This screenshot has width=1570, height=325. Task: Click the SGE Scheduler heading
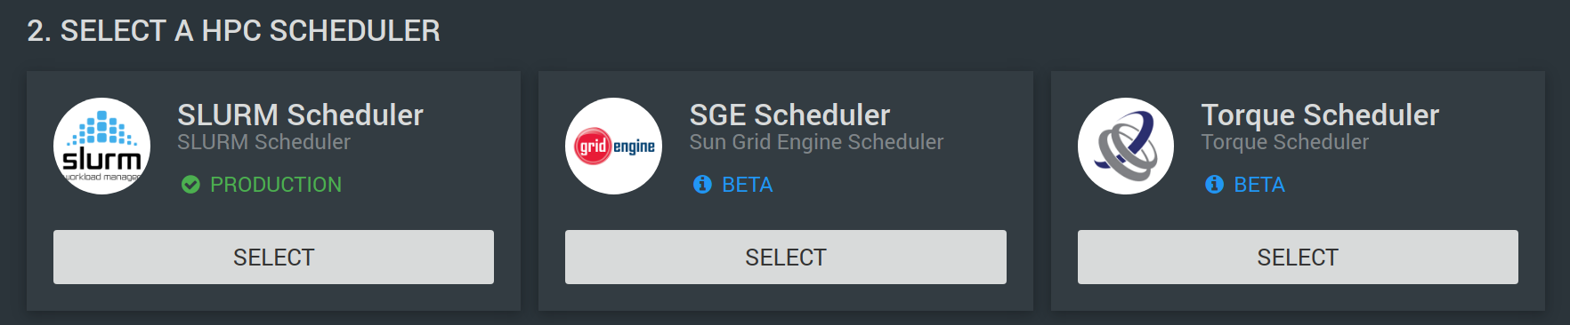point(789,115)
